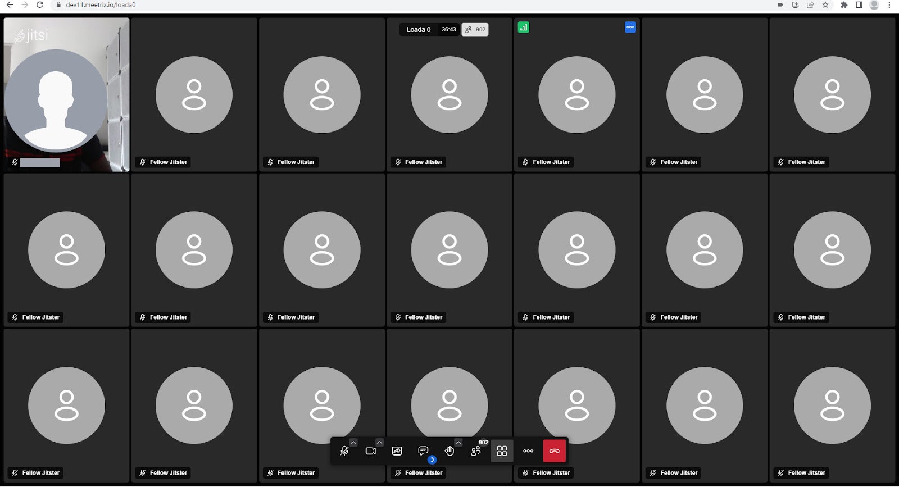Hang up the call
The image size is (899, 487).
coord(554,451)
